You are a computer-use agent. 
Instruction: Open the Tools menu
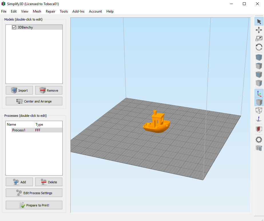tap(64, 11)
